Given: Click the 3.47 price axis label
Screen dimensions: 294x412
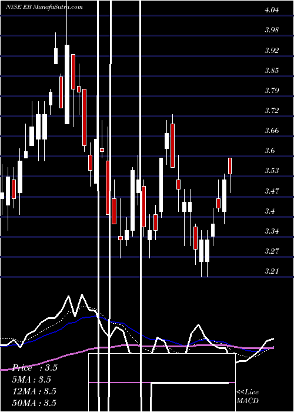Looking at the screenshot, I should 272,191.
